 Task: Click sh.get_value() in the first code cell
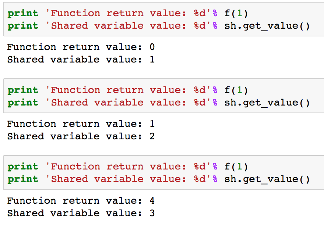[267, 26]
